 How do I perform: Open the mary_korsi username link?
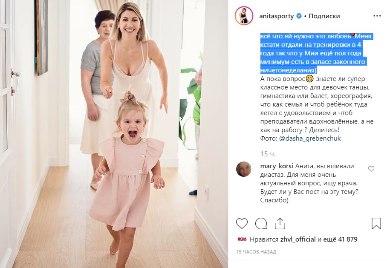[x=277, y=166]
